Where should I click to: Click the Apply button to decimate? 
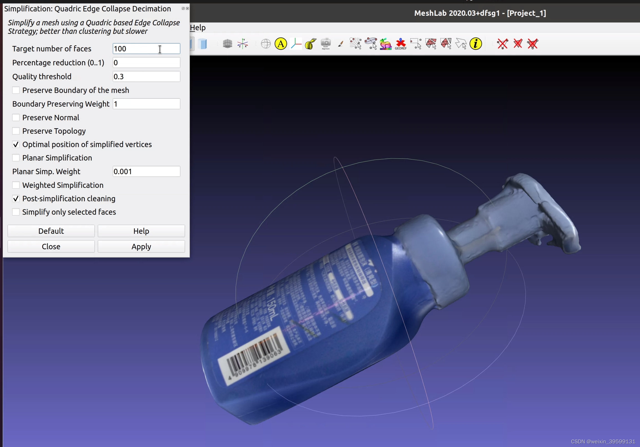coord(141,246)
